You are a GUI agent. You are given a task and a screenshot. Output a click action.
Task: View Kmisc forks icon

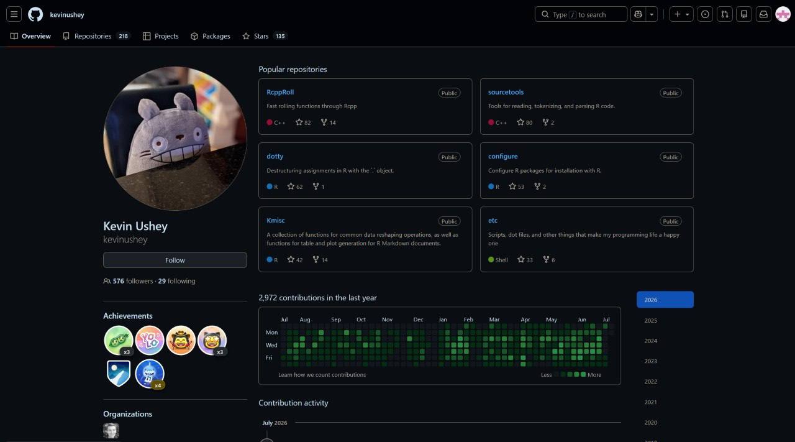(316, 259)
